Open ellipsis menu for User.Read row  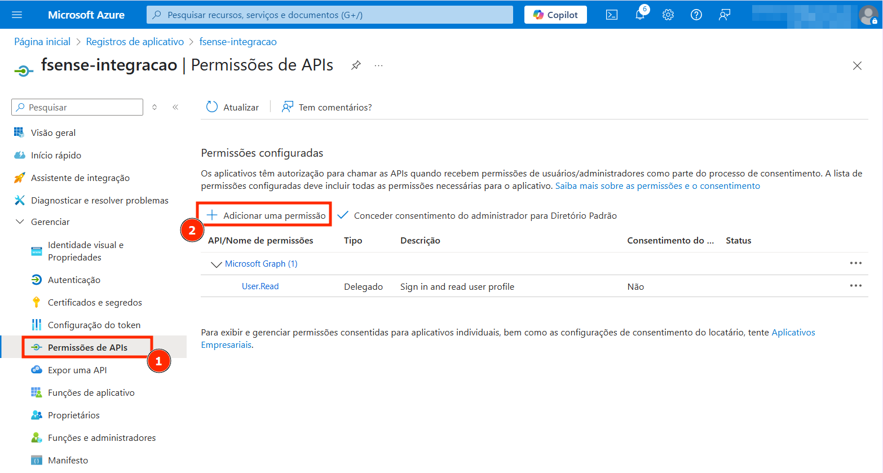pyautogui.click(x=855, y=286)
